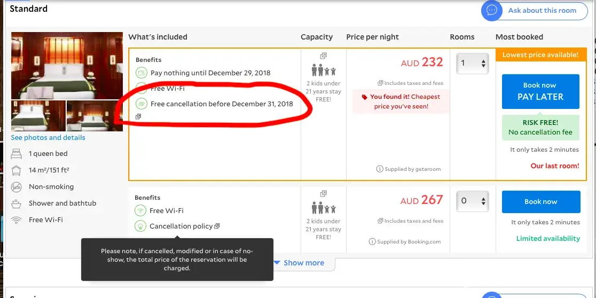This screenshot has width=596, height=298.
Task: Open the small bottom-left room thumbnail
Action: click(x=38, y=115)
